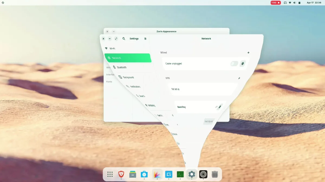
Task: Open System Monitor from the dock
Action: click(180, 174)
